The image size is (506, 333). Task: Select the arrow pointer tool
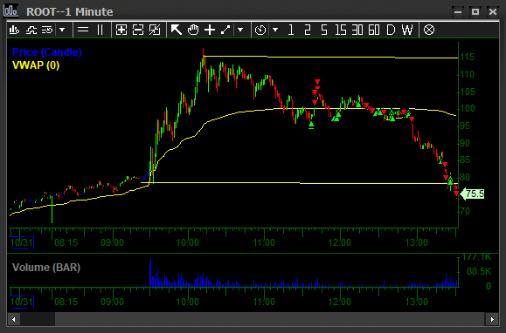click(177, 30)
